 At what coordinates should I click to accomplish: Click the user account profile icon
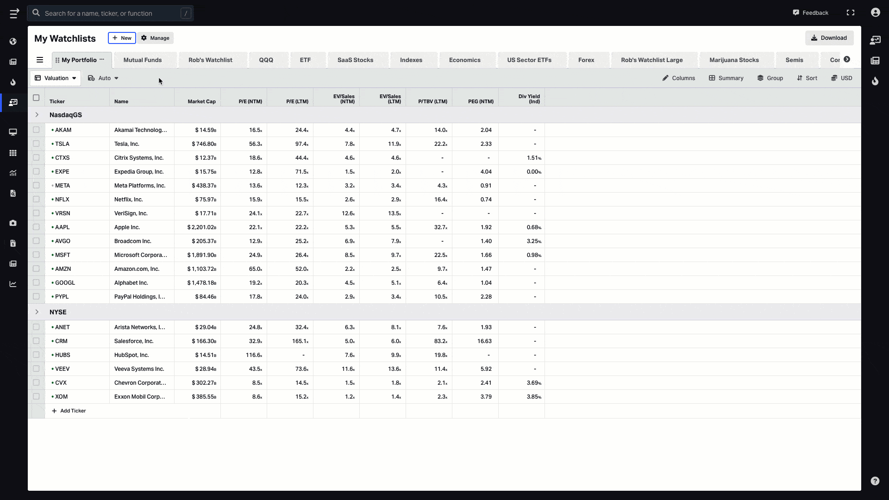click(875, 12)
